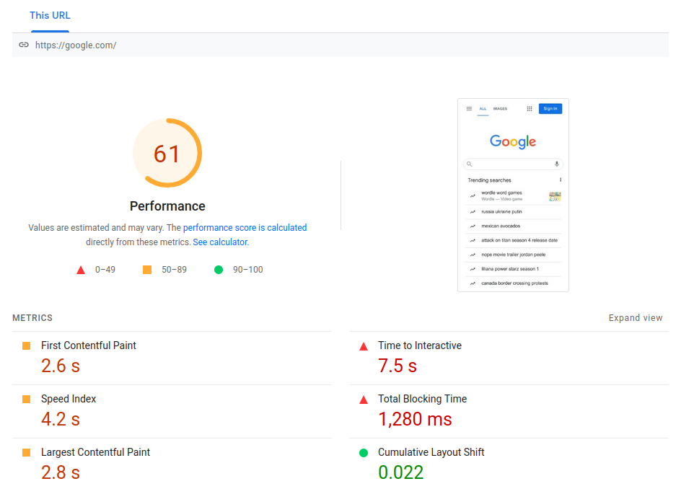676x489 pixels.
Task: Select the ALL tab in the page preview
Action: click(x=483, y=109)
